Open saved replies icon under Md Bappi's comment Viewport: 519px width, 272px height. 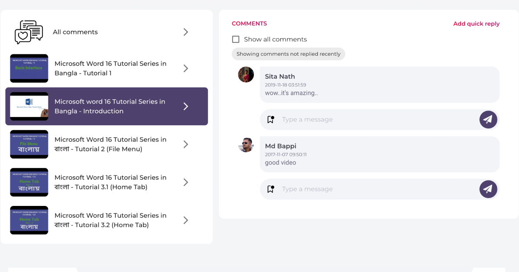[271, 189]
